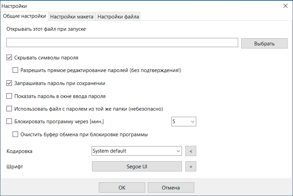
Task: Select the Общие настройки tab
Action: [x=25, y=16]
